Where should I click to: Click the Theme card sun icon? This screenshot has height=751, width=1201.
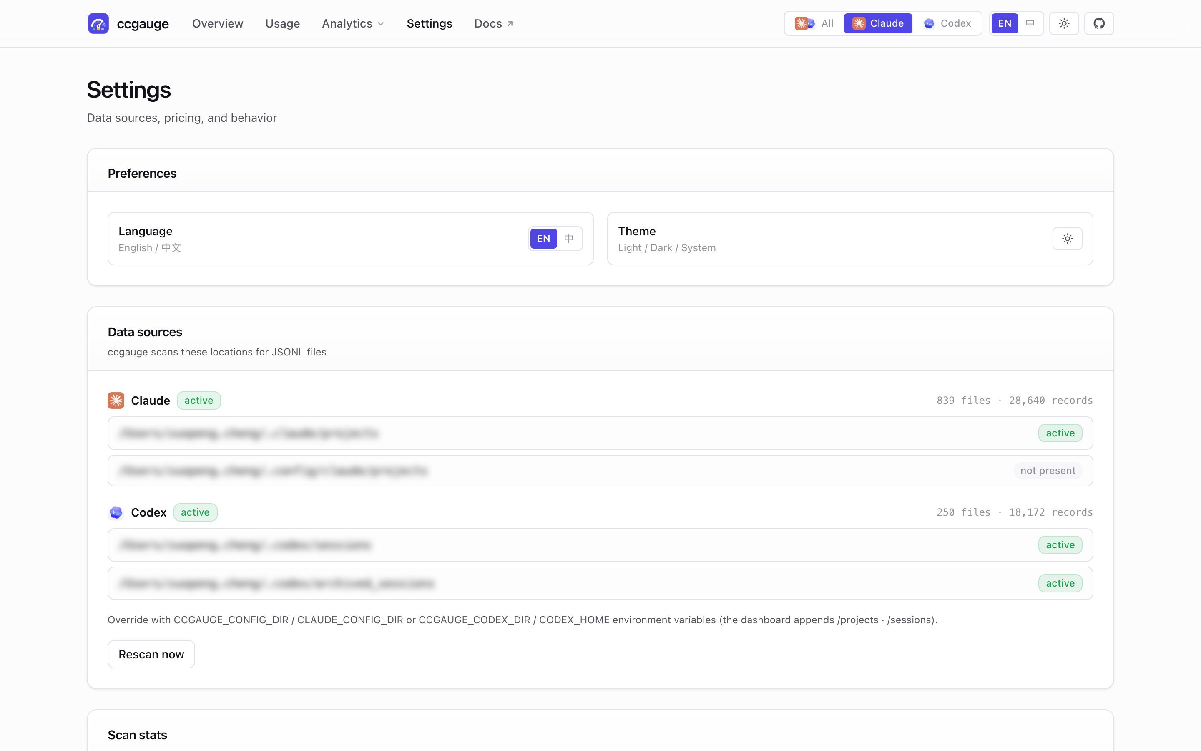[1067, 239]
